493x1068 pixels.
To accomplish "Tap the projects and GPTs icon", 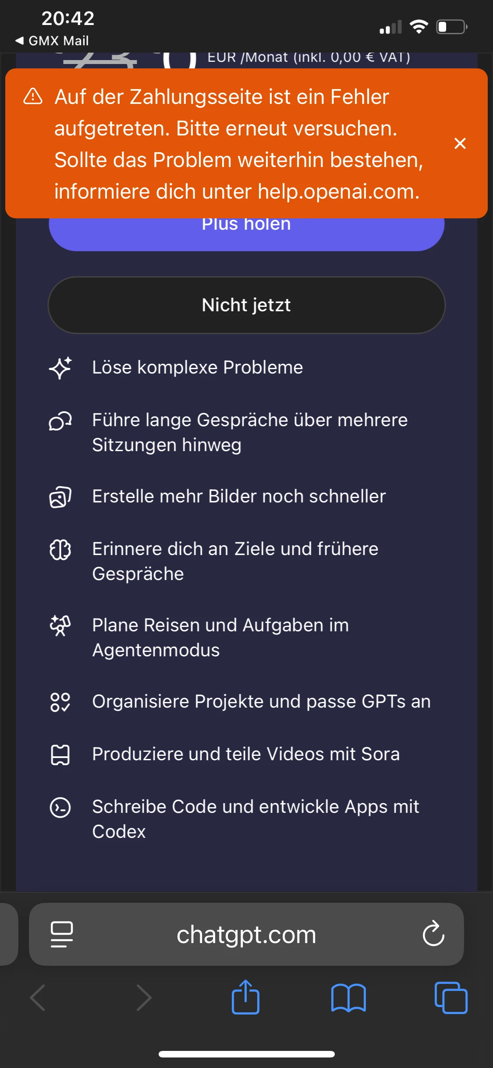I will pos(60,702).
